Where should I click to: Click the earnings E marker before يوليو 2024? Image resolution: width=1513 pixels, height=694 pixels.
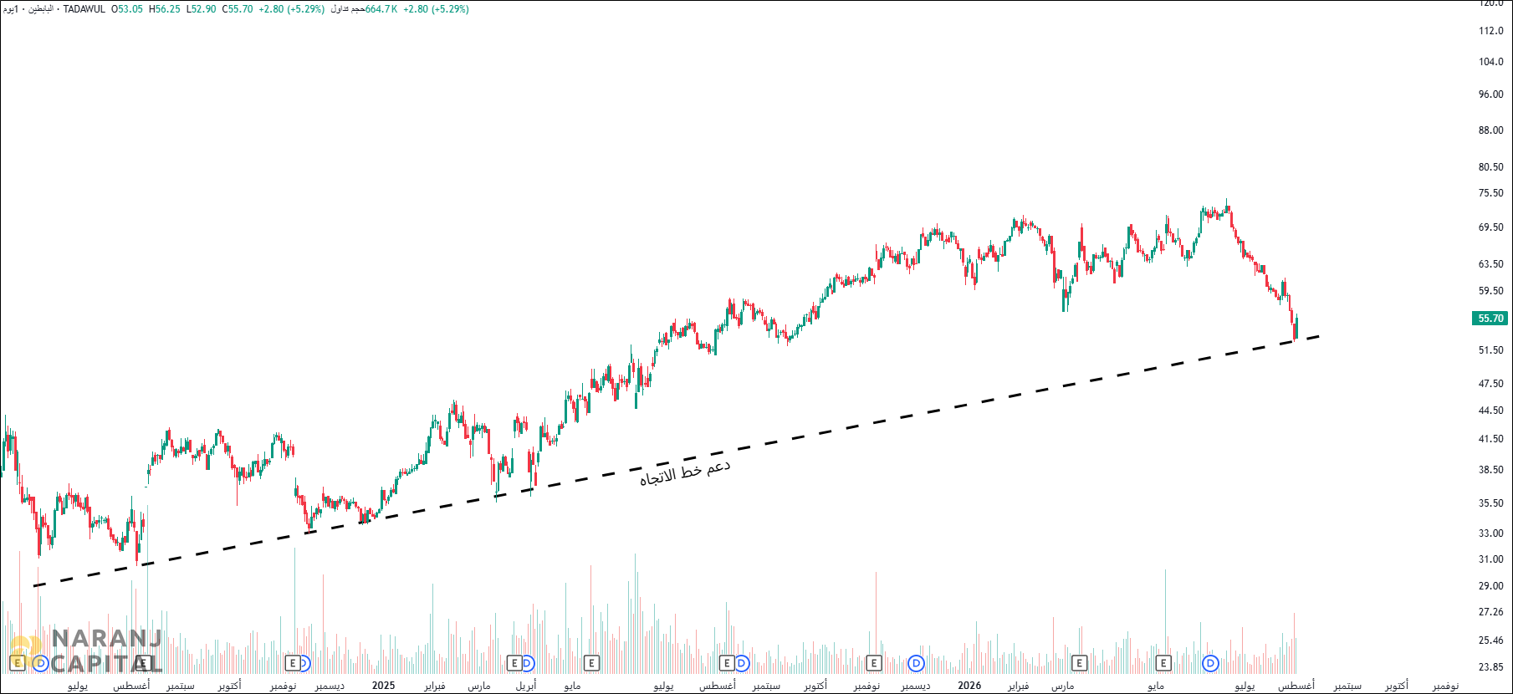(x=17, y=663)
